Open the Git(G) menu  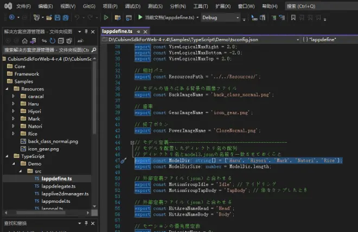89,6
